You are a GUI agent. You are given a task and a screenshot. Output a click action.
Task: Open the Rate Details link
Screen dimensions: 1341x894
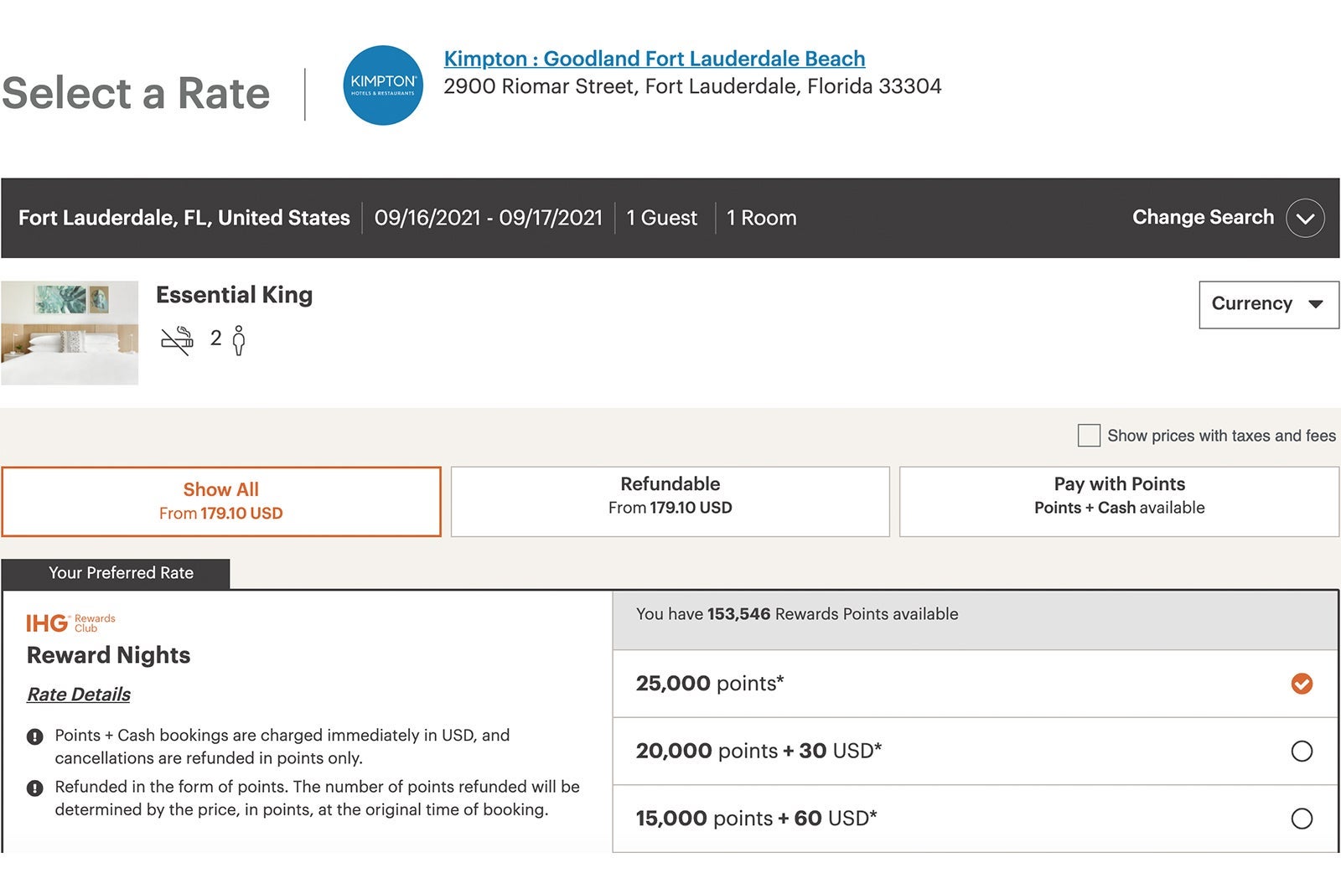pos(79,695)
